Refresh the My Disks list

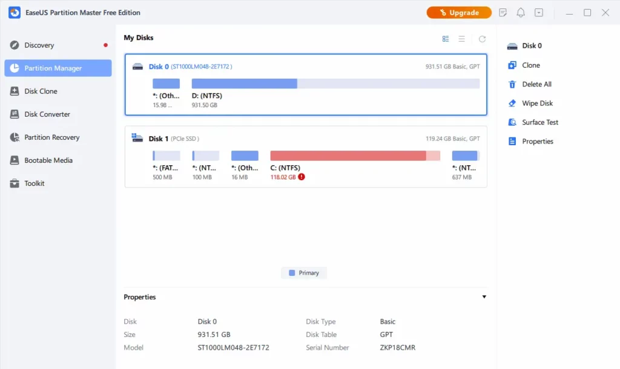[482, 39]
